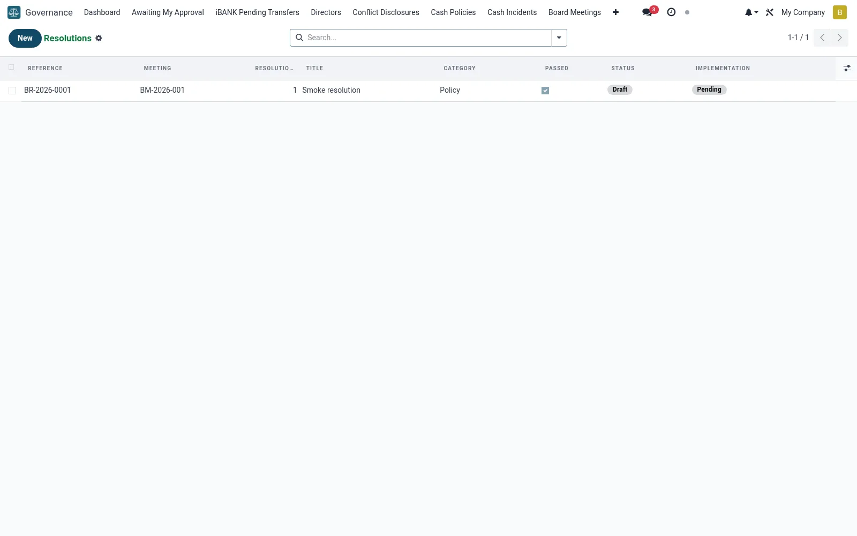Open the column options adjust icon

click(847, 68)
